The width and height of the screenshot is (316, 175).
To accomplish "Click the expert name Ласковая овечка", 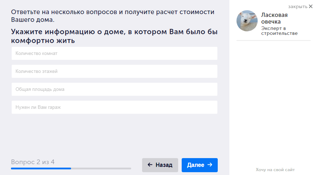I will coord(274,18).
